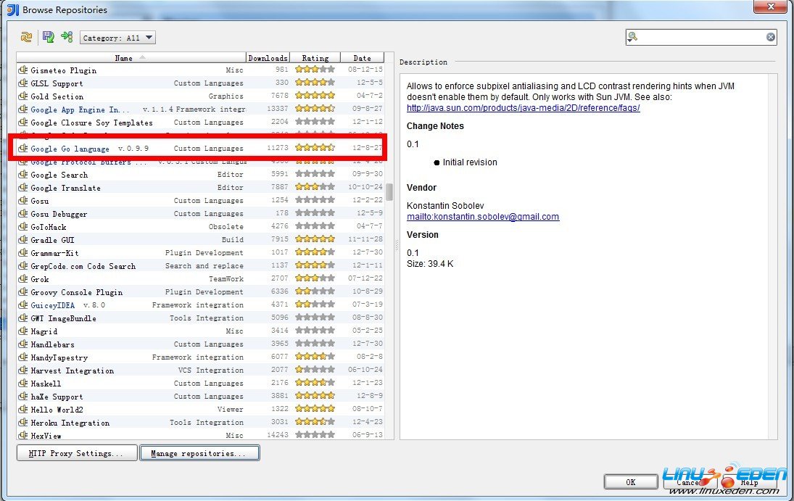Viewport: 794px width, 501px height.
Task: Open HTTP Proxy Settings dialog
Action: pyautogui.click(x=77, y=453)
